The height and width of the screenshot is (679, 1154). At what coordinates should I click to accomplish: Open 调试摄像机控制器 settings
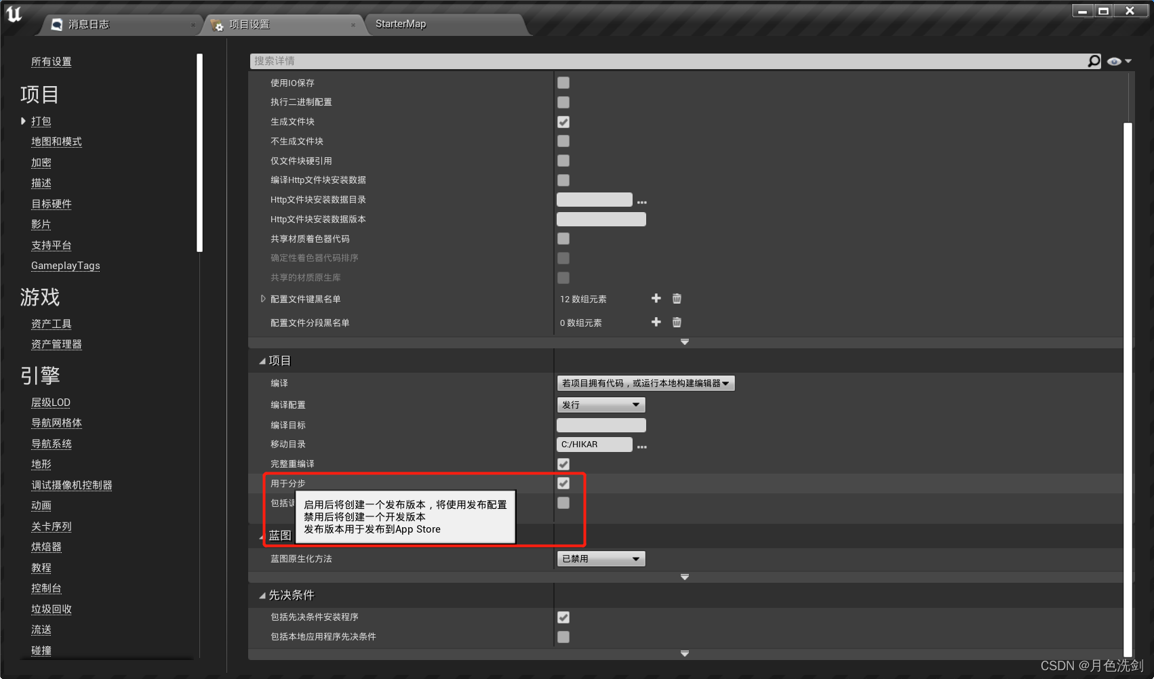point(72,485)
